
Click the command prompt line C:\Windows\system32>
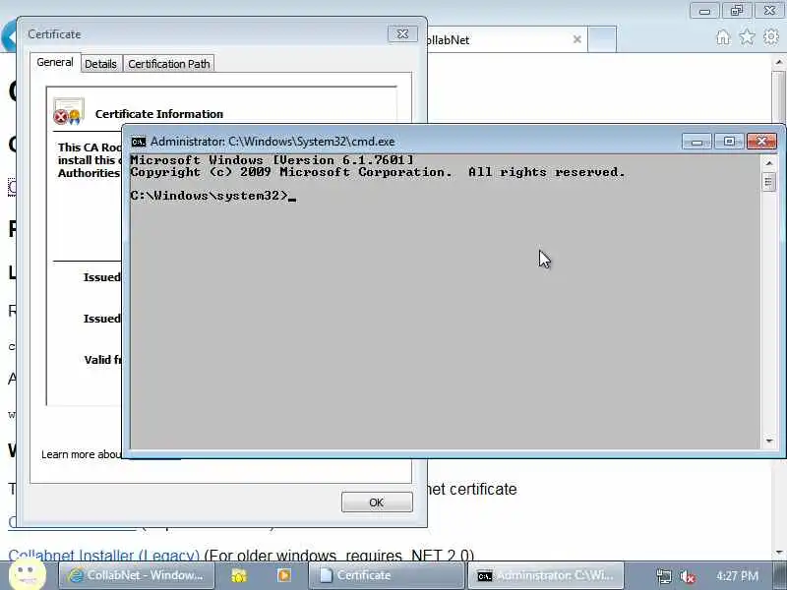[x=209, y=195]
